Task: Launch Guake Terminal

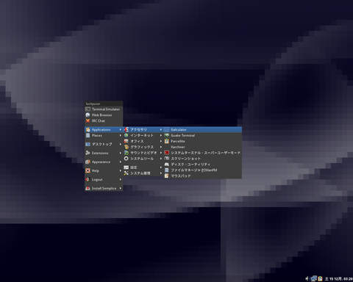Action: pyautogui.click(x=203, y=135)
